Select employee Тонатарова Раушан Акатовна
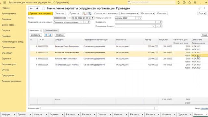208x117 pixels. (x=67, y=65)
